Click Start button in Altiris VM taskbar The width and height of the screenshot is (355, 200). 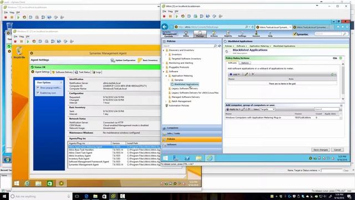click(165, 158)
